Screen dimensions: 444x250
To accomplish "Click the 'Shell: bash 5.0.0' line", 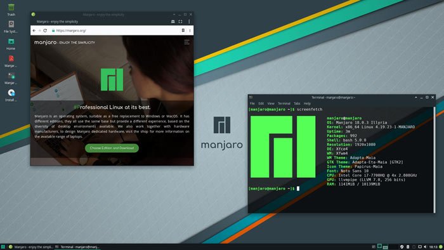I will coord(346,140).
